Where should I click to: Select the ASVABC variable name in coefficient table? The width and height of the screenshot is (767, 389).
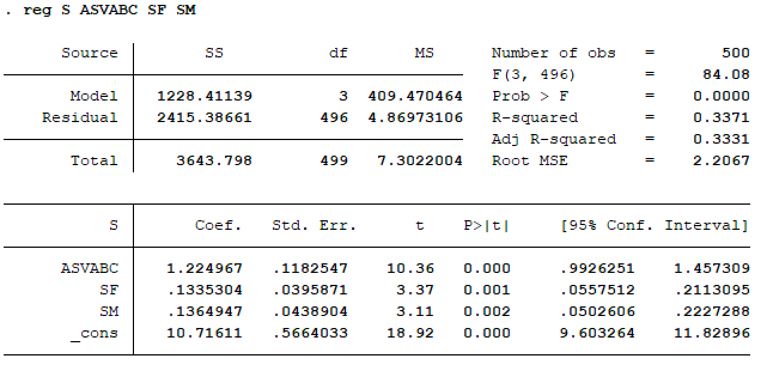click(90, 268)
